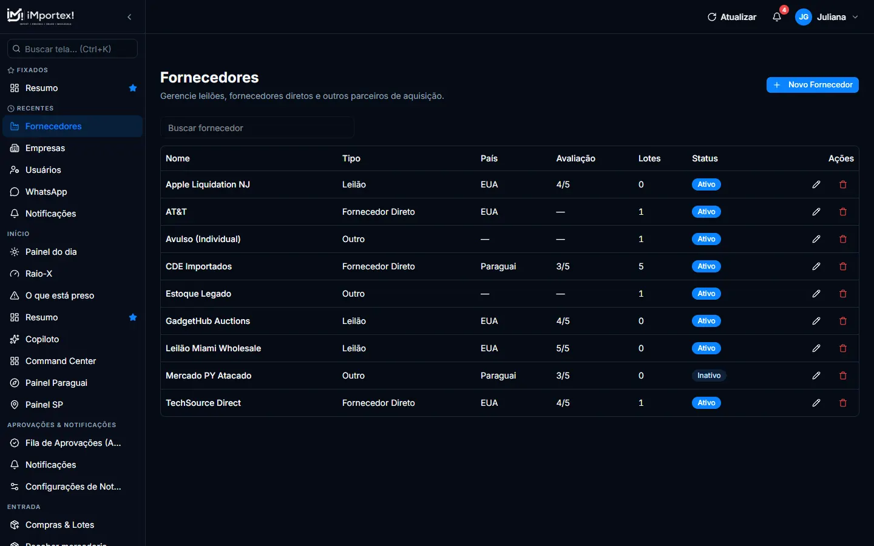Open the notifications bell in header
The height and width of the screenshot is (546, 874).
point(777,17)
